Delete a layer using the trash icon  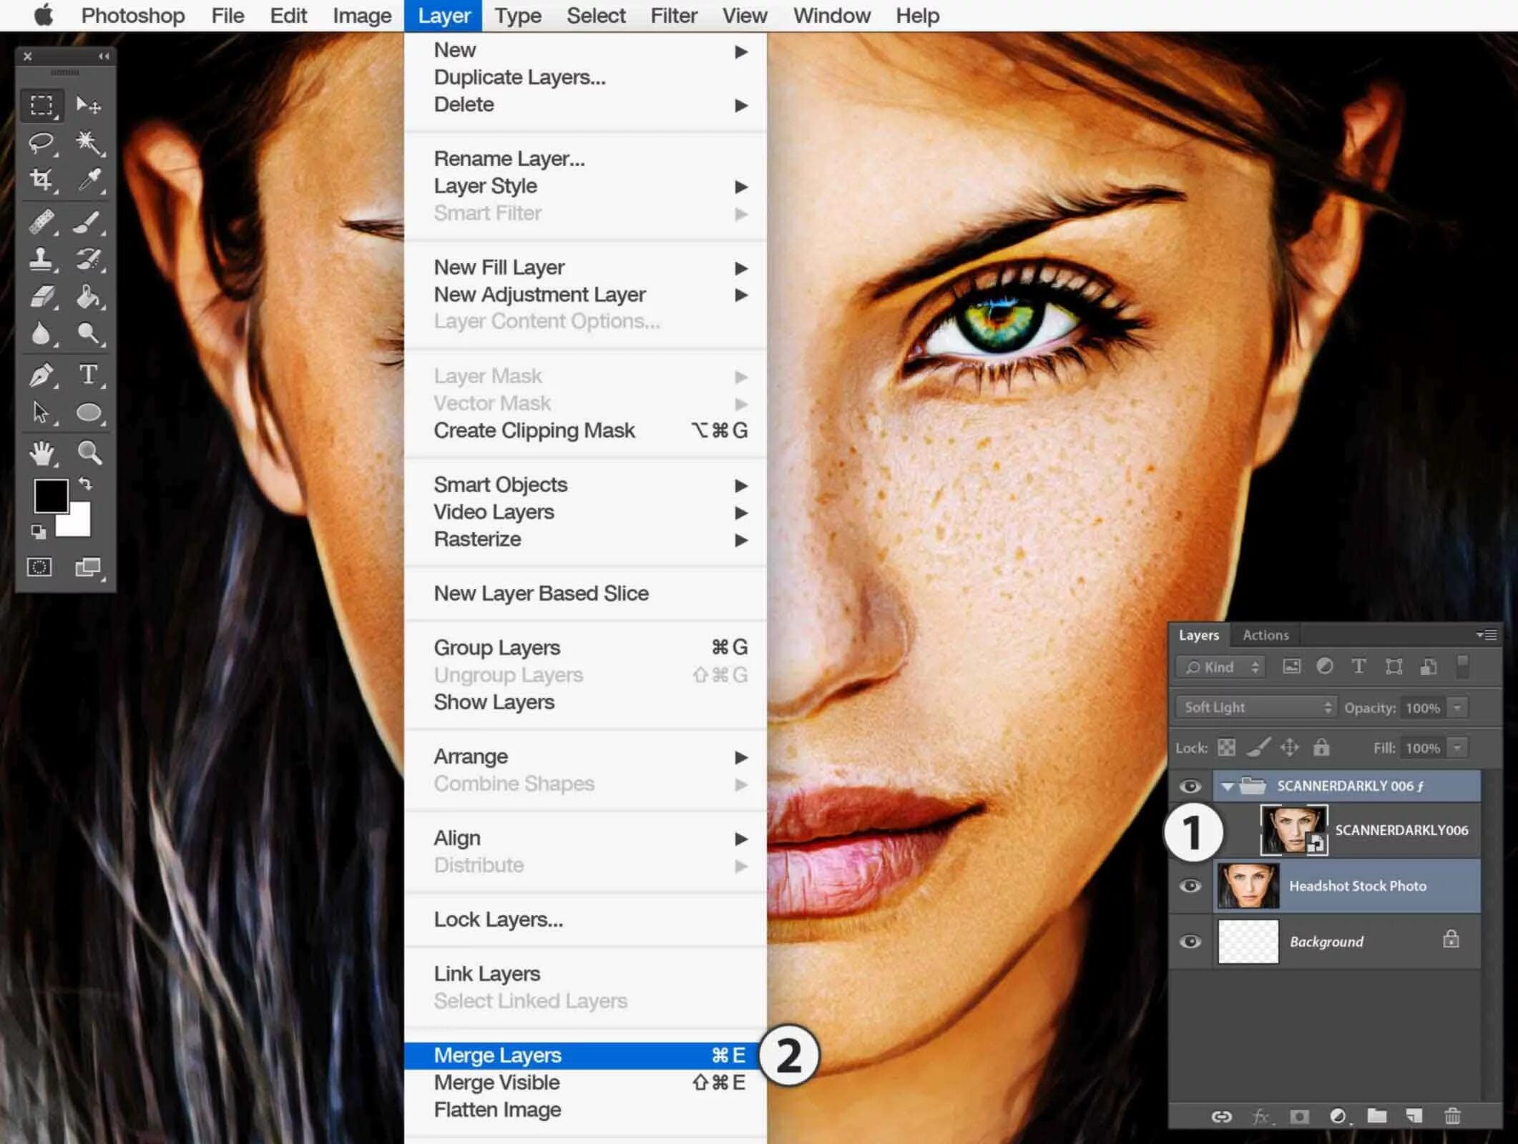coord(1454,1115)
